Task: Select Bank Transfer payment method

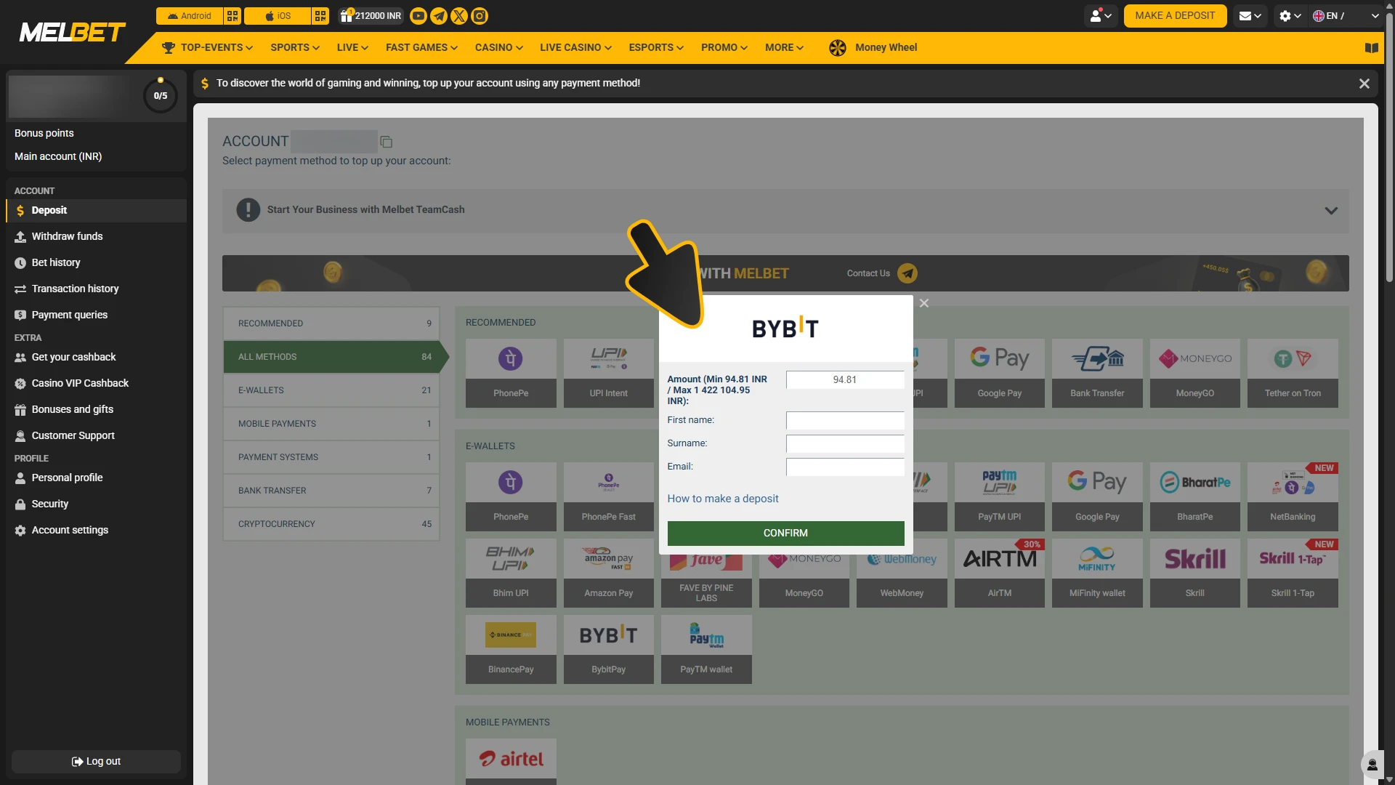Action: pos(1097,373)
